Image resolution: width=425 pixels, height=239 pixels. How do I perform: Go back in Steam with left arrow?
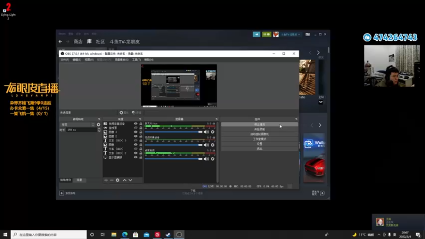click(x=60, y=42)
